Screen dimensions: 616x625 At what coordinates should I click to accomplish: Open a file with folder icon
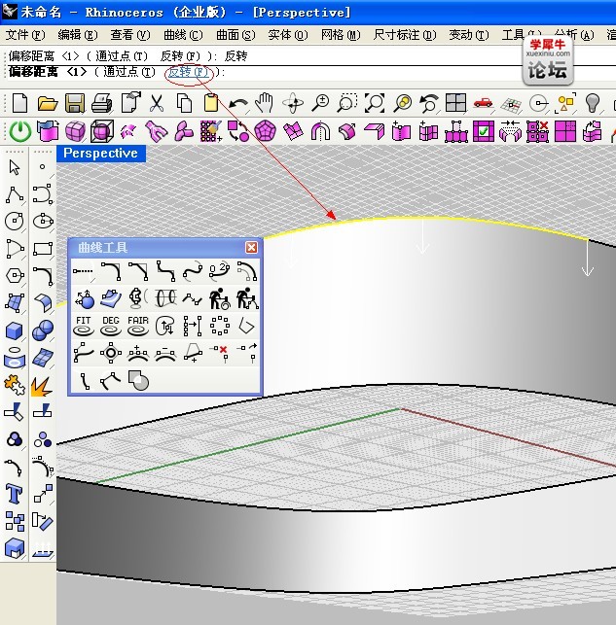(48, 103)
